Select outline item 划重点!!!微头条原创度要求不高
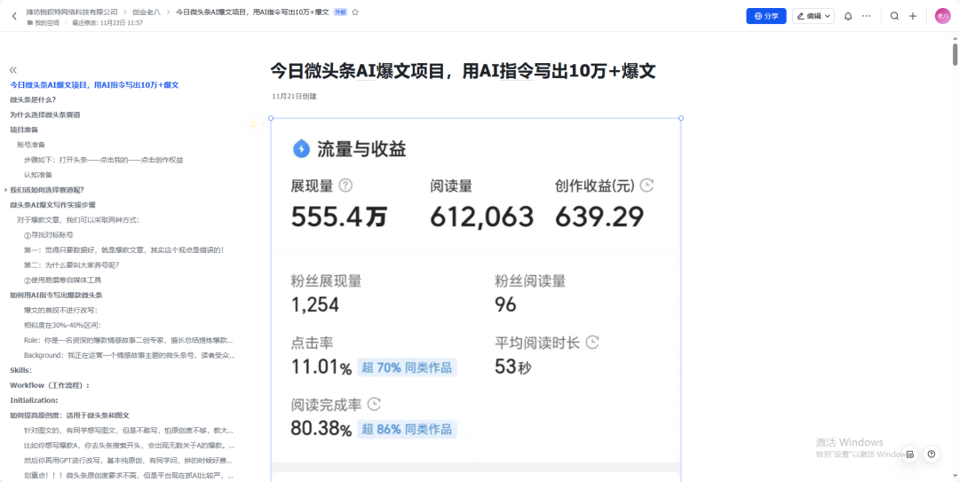The image size is (959, 482). [x=129, y=475]
